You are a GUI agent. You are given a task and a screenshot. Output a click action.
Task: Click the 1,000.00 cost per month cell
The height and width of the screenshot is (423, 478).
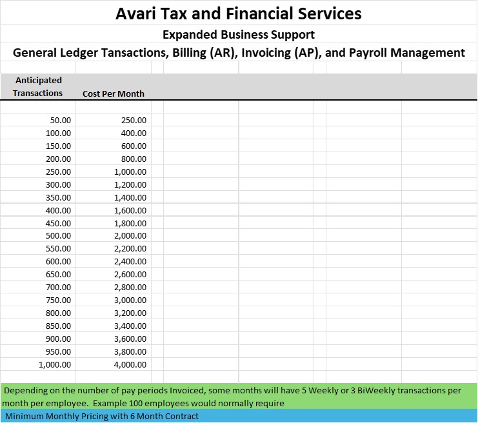pos(130,172)
